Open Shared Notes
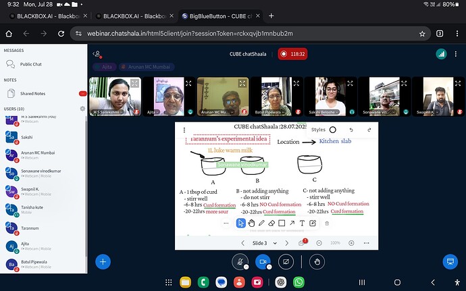Image resolution: width=466 pixels, height=291 pixels. click(x=44, y=94)
